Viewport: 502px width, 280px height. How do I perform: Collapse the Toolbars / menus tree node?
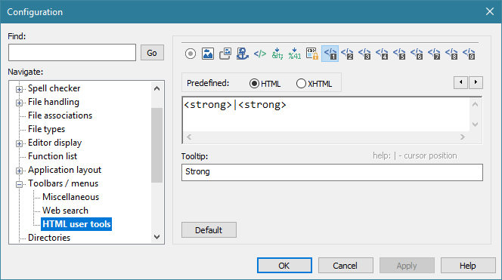coord(19,184)
